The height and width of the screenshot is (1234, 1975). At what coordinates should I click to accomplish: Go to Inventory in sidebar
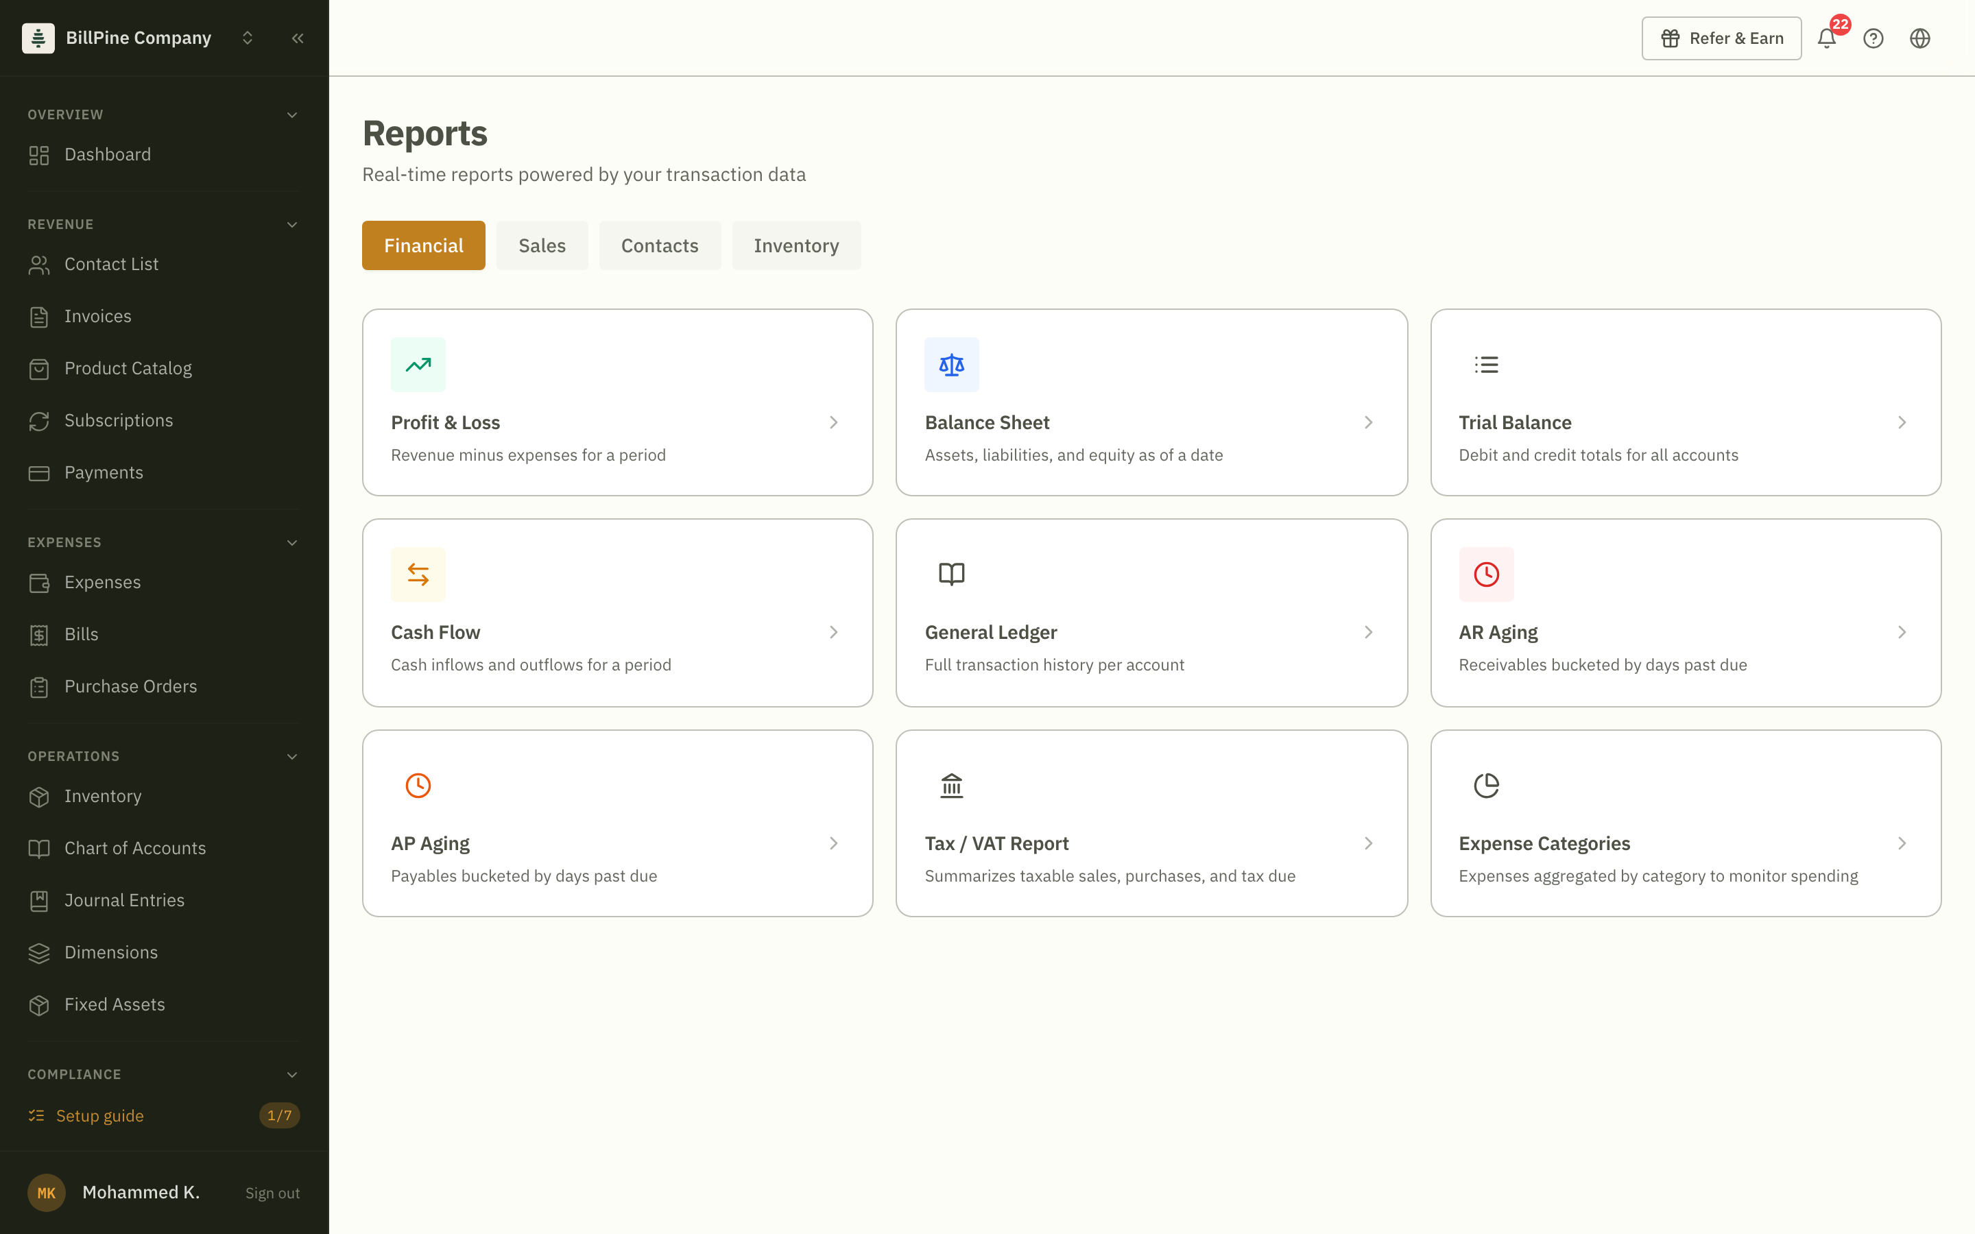(x=163, y=797)
